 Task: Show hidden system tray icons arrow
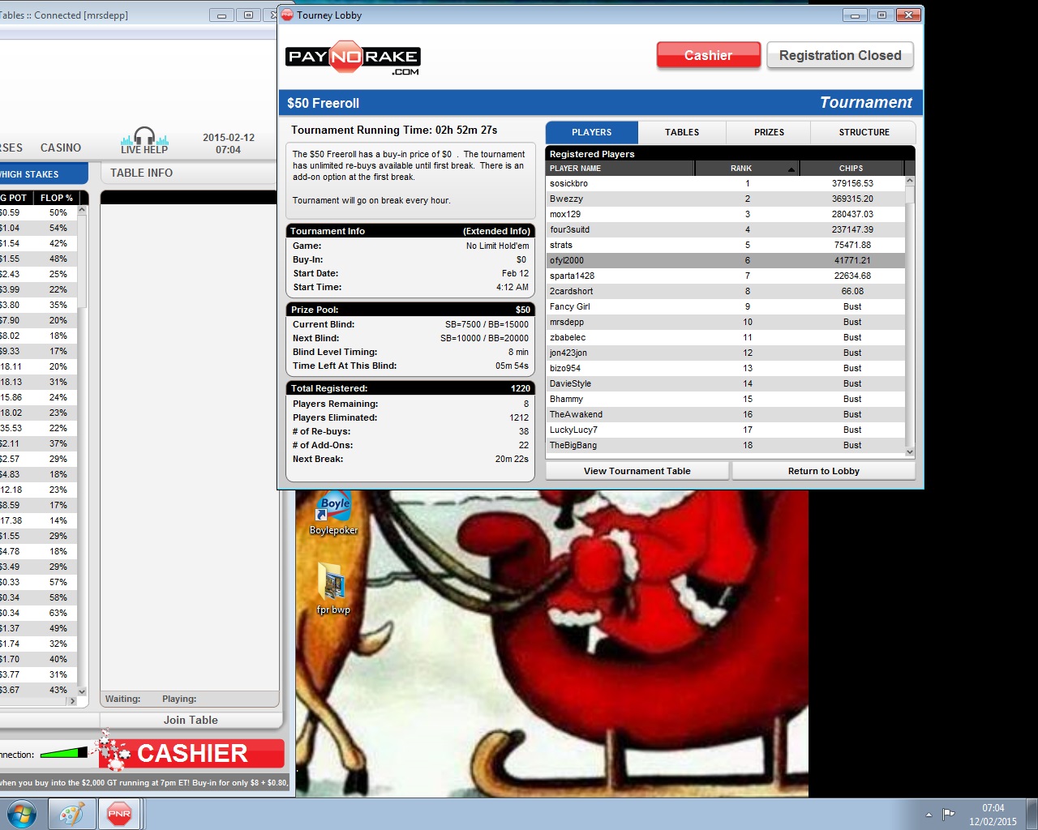coord(929,815)
